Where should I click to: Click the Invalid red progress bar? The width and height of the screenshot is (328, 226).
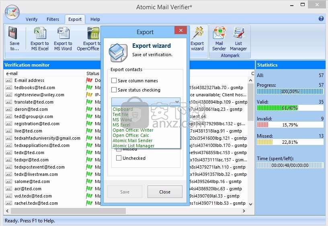[290, 125]
